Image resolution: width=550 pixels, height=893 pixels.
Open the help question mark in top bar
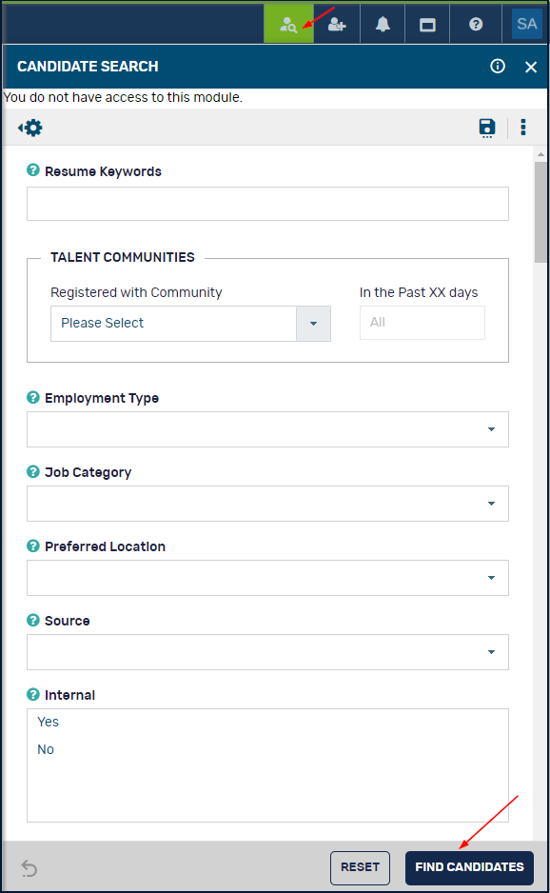476,25
